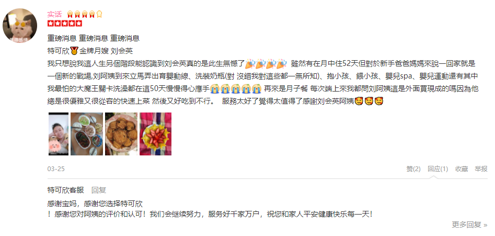The image size is (495, 236).
Task: Like the review via 赞(2)
Action: [x=413, y=169]
